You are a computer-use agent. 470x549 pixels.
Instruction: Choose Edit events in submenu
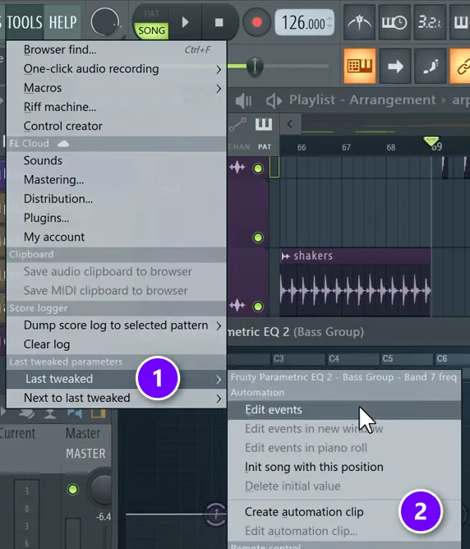coord(344,409)
